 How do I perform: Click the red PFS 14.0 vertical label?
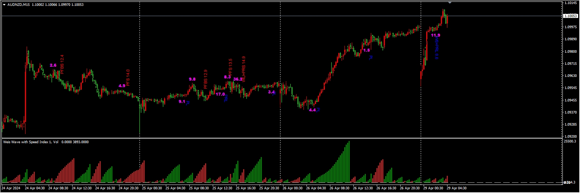(128, 77)
